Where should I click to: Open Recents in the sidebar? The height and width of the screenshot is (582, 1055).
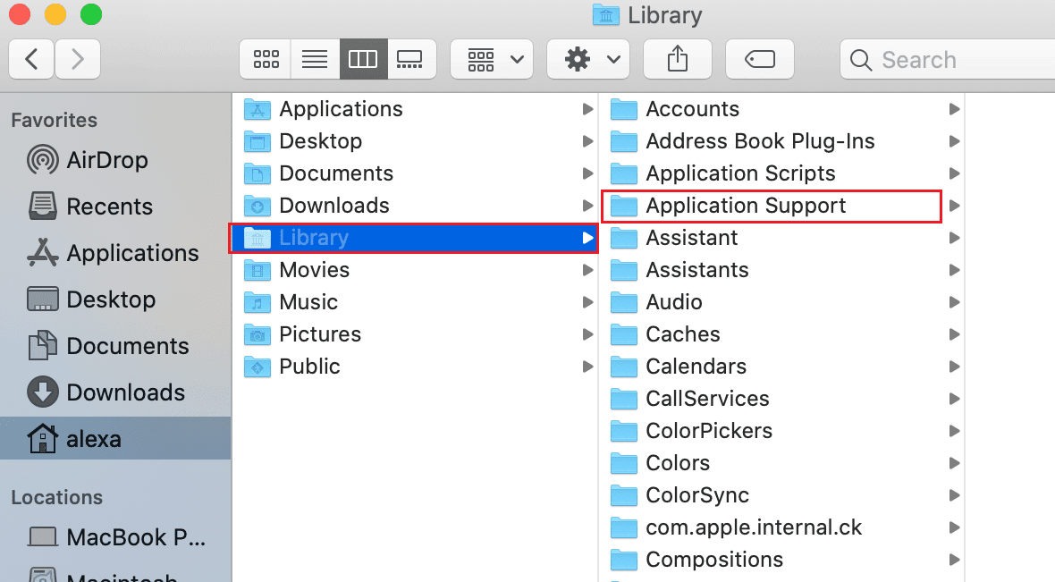(x=90, y=207)
